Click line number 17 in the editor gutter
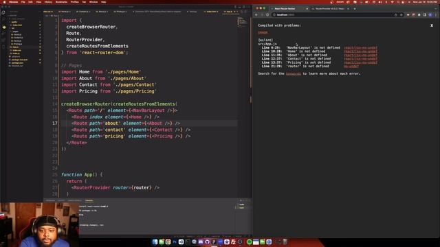 coord(55,123)
